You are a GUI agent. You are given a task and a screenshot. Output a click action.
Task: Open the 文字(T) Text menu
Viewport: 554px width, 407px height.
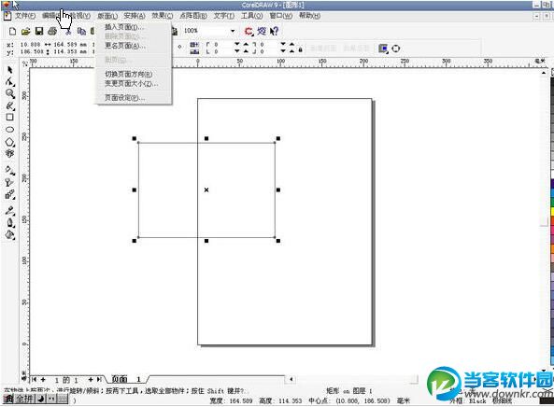click(x=224, y=16)
